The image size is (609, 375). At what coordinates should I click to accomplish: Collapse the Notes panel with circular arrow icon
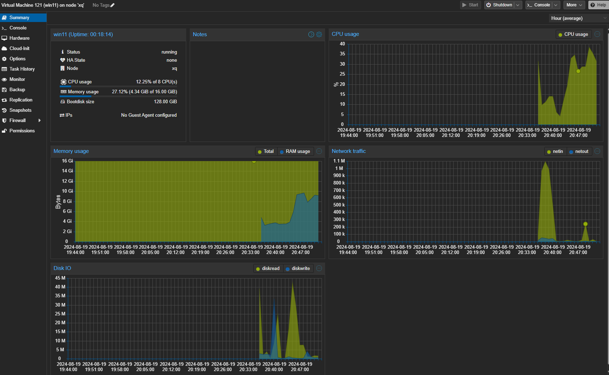[311, 34]
